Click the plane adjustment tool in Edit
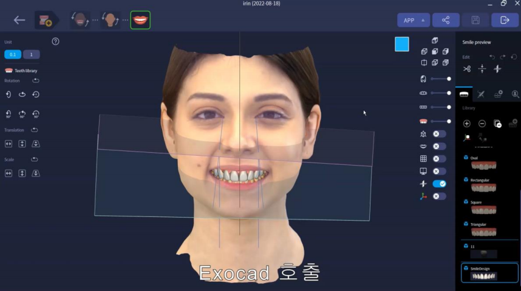521x291 pixels. (497, 69)
